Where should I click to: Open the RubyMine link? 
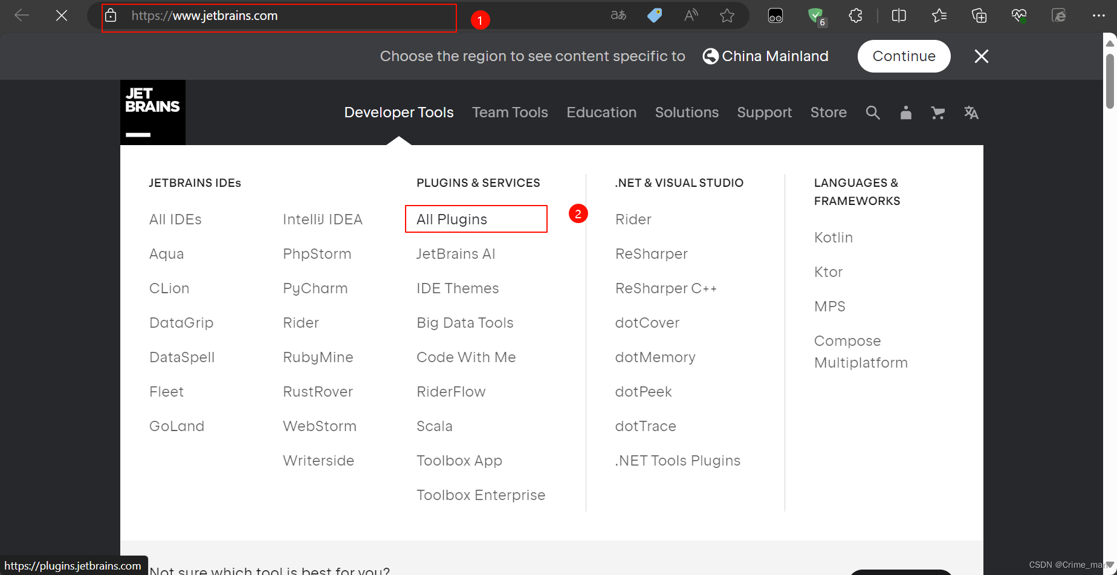point(318,357)
